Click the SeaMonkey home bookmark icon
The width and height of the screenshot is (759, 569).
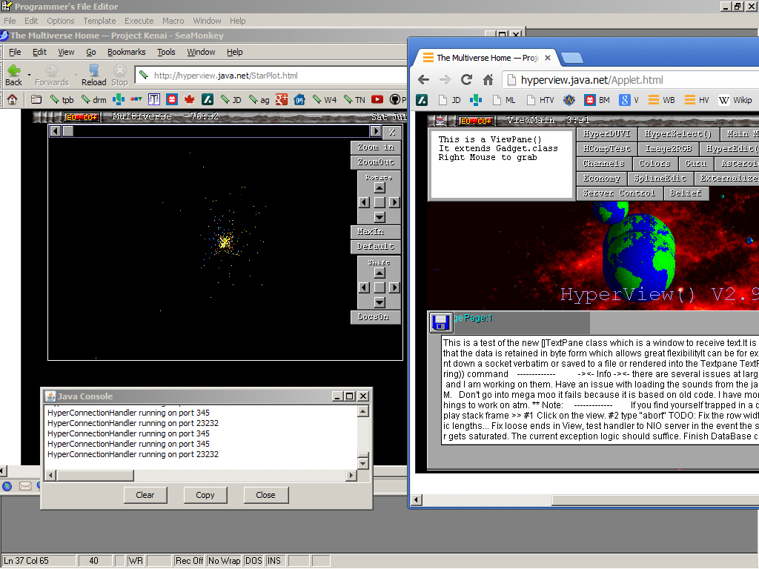pyautogui.click(x=13, y=99)
